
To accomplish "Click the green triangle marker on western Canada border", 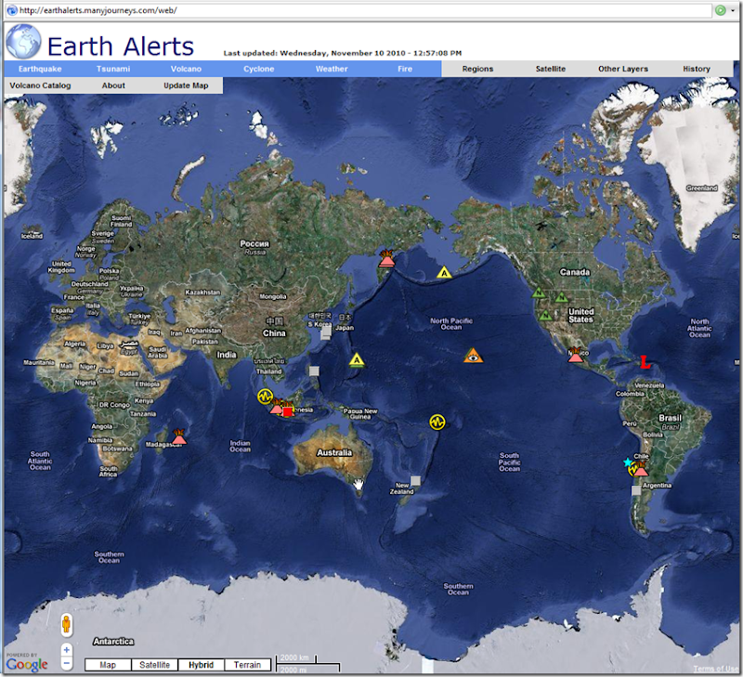I will (539, 293).
